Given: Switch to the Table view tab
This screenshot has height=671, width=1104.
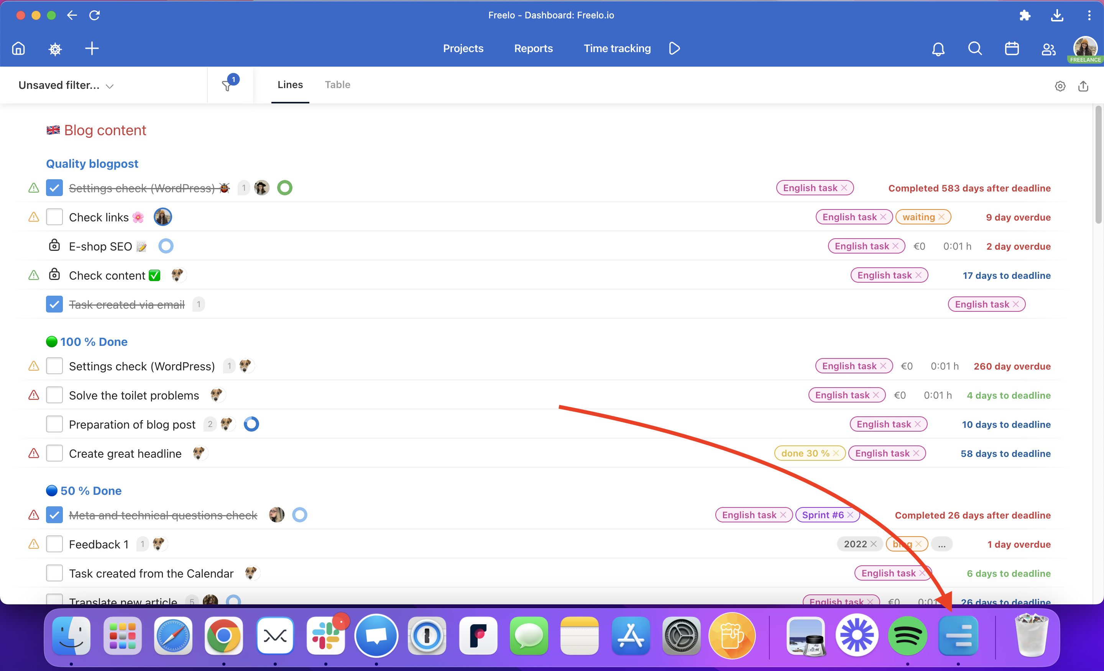Looking at the screenshot, I should pos(337,84).
